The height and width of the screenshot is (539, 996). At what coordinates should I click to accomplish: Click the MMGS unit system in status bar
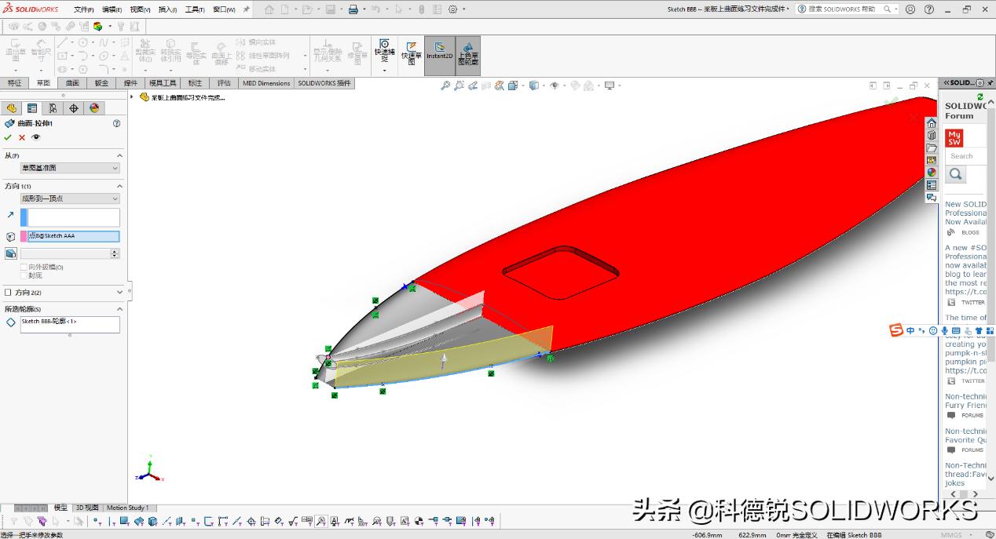(950, 535)
